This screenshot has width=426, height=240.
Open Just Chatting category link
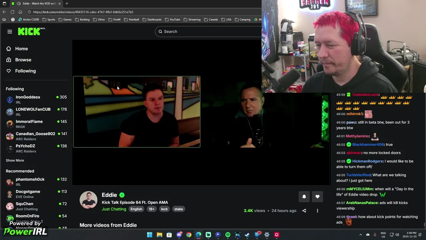pyautogui.click(x=114, y=209)
